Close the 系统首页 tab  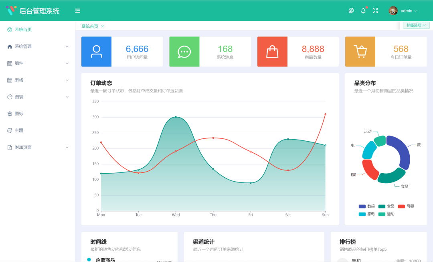[x=102, y=25]
